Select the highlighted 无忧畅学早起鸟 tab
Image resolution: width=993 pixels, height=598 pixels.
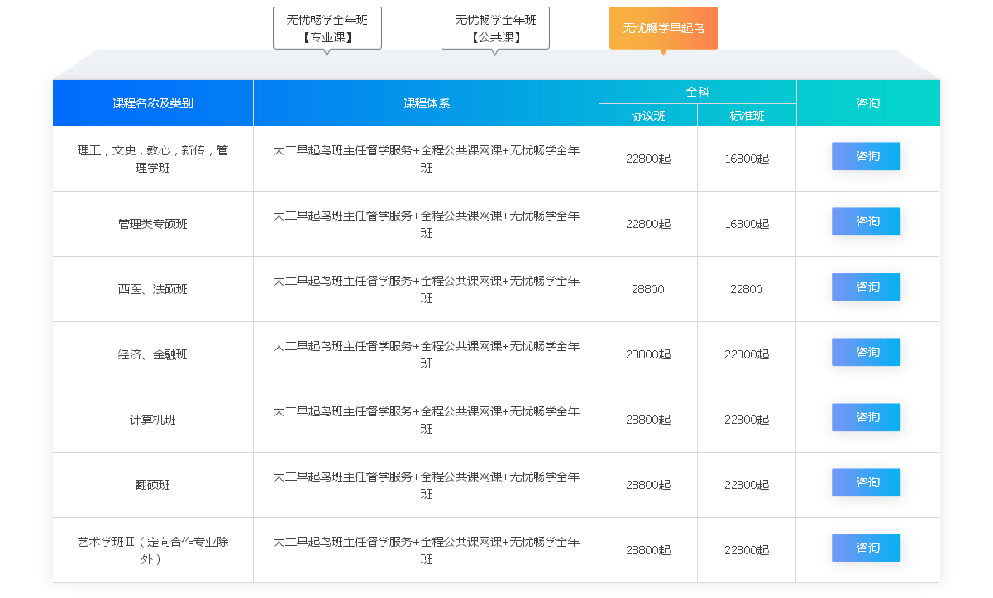pos(663,27)
